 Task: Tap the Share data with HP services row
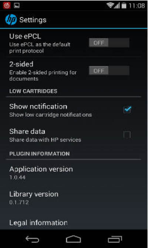click(x=74, y=135)
